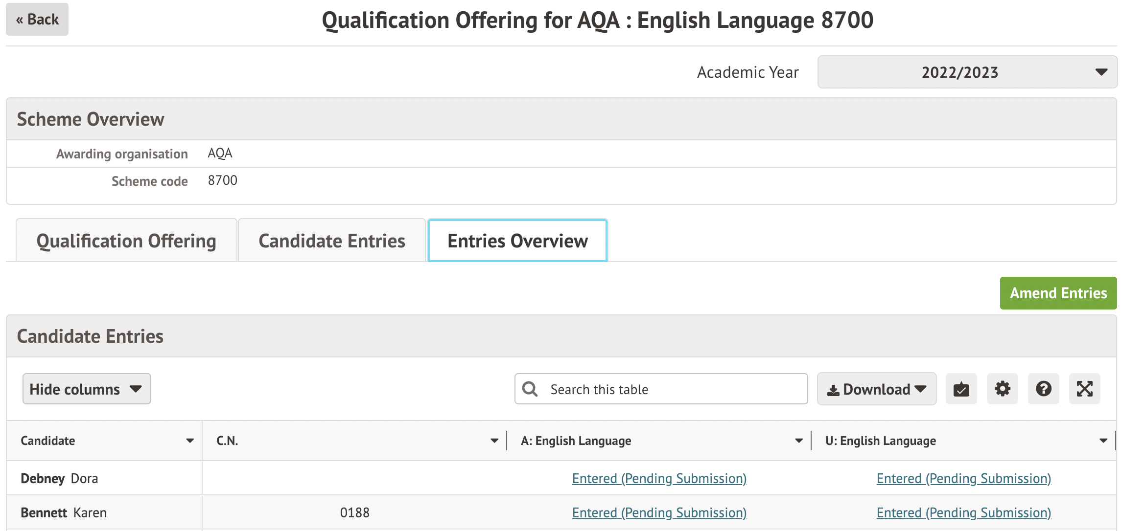The width and height of the screenshot is (1121, 531).
Task: Open table settings gear icon
Action: [1002, 389]
